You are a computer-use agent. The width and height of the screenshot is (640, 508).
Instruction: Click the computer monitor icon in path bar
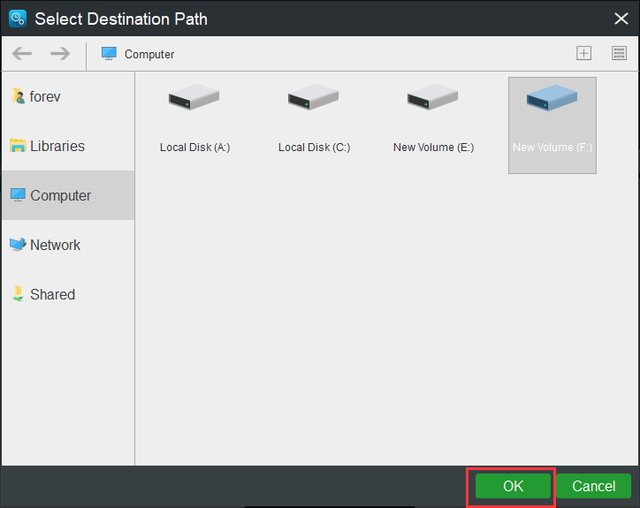pyautogui.click(x=109, y=54)
